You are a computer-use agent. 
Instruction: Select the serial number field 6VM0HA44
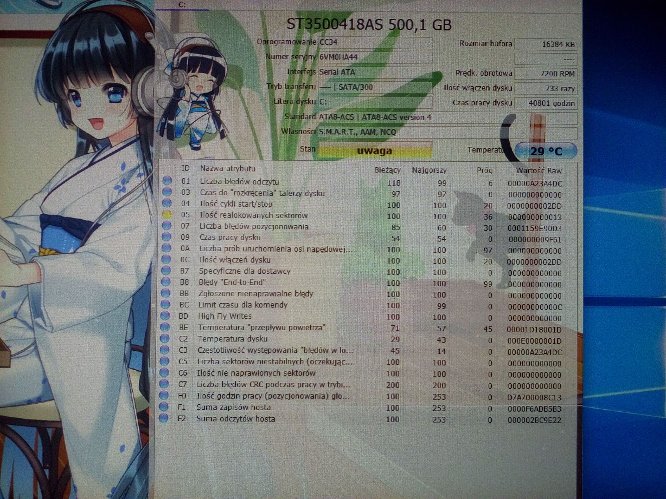375,57
